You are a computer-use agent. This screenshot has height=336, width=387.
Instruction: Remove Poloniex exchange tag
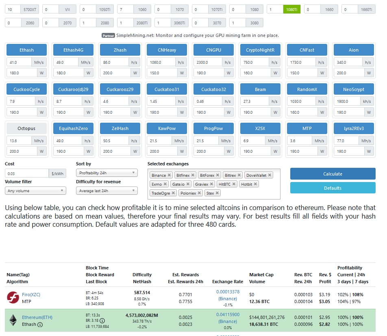click(x=199, y=193)
